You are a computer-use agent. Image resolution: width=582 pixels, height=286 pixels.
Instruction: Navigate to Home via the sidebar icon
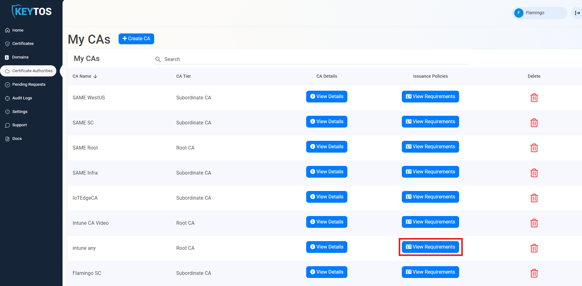click(x=17, y=30)
